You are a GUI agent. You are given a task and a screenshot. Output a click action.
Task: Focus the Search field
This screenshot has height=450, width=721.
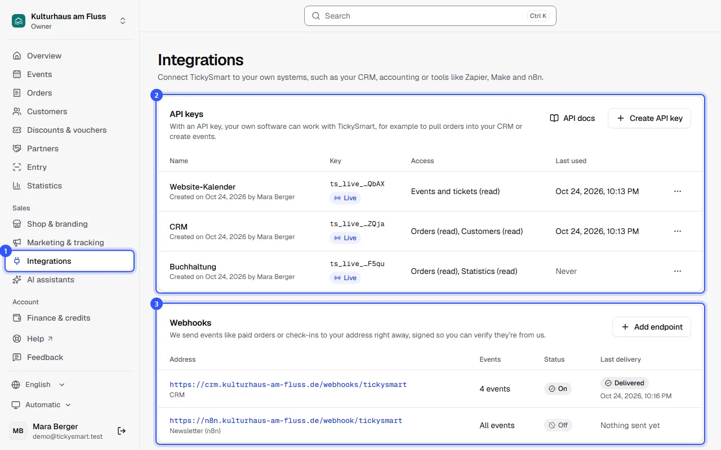(430, 16)
